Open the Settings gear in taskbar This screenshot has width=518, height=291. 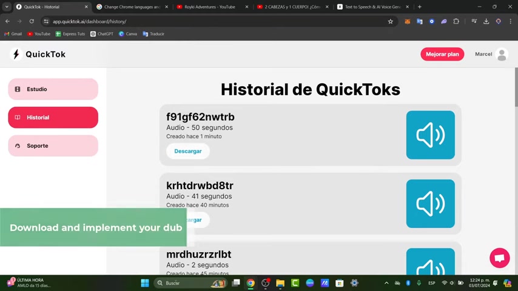coord(354,283)
